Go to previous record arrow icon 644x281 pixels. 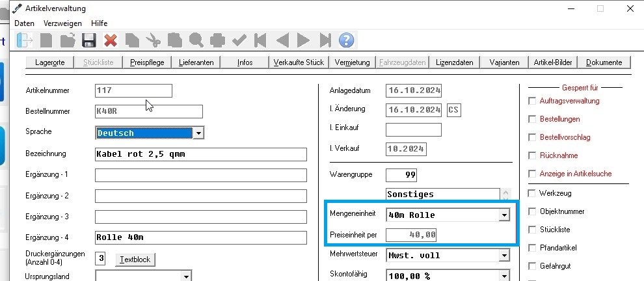(282, 40)
